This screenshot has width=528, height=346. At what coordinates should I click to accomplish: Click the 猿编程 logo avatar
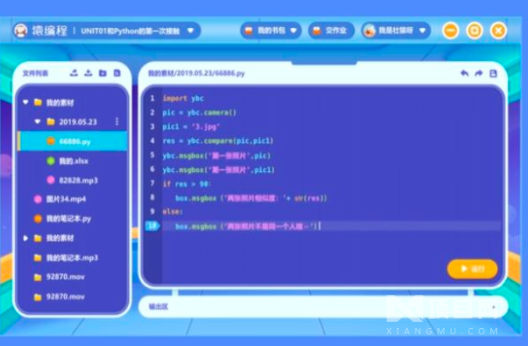20,30
